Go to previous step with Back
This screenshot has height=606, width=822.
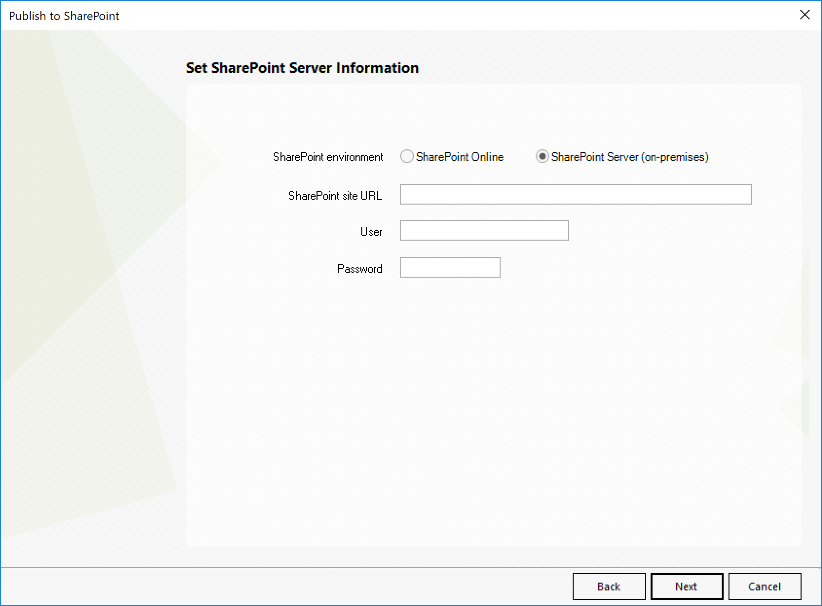609,587
